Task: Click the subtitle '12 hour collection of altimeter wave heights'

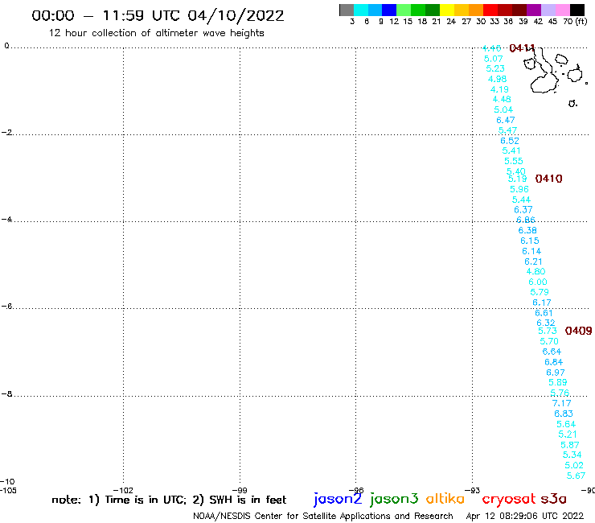Action: tap(156, 33)
